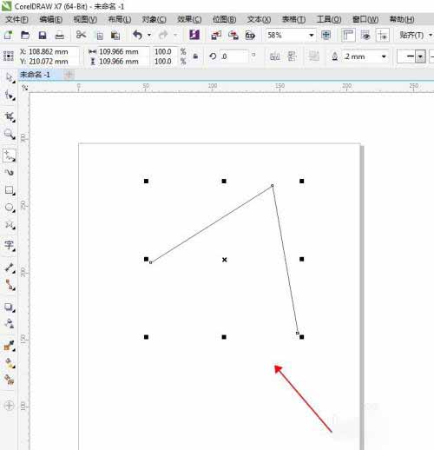Select the Crop tool
434x450 pixels.
[10, 116]
